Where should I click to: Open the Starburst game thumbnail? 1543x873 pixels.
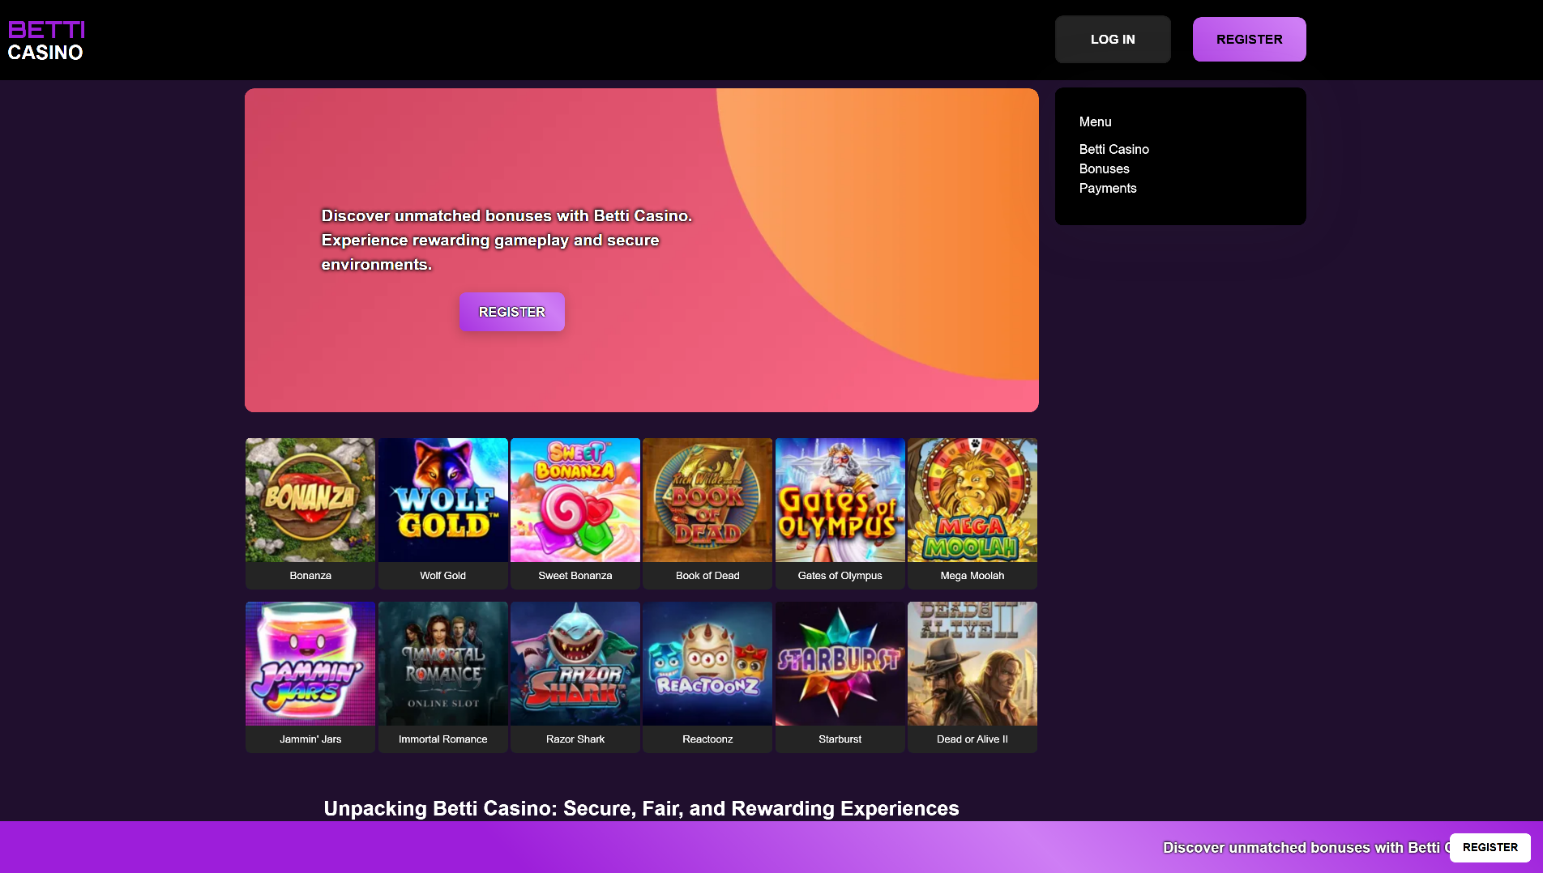click(840, 663)
